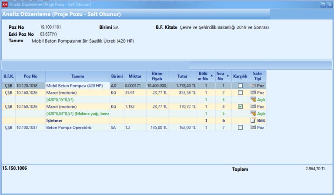Tick Karşılık checkbox for Mobil Beton Pompası
334x195 pixels.
coord(240,86)
